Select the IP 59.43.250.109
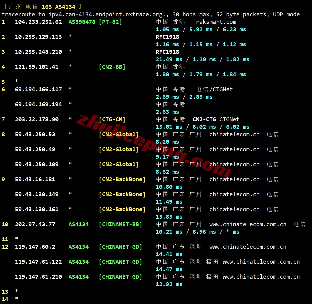 pos(37,164)
